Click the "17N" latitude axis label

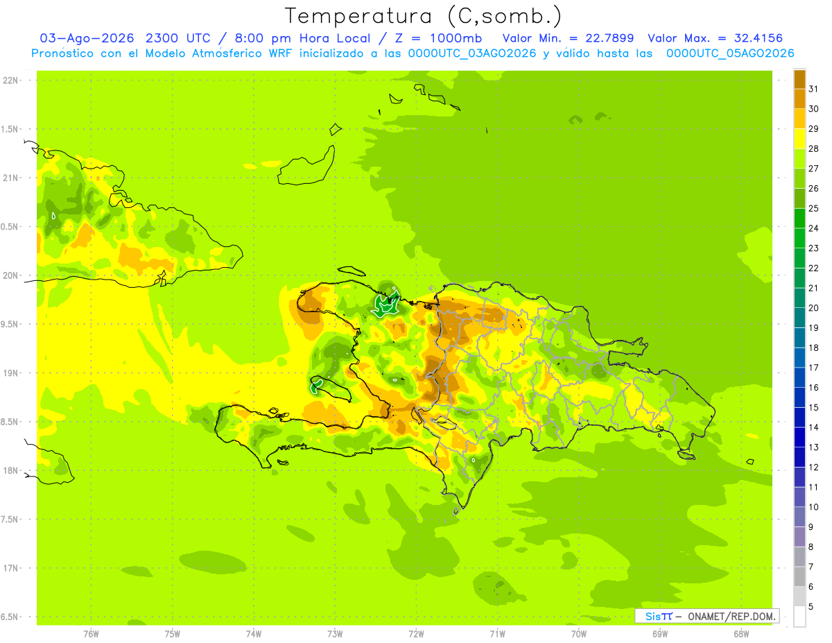10,568
